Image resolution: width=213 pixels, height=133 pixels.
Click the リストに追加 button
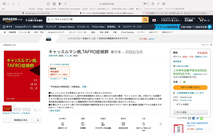click(190, 112)
